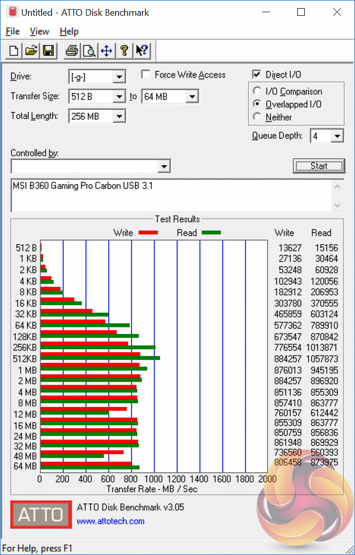
Task: Minimize the ATTO Disk Benchmark window
Action: [x=266, y=12]
